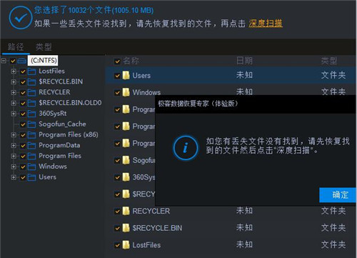This screenshot has width=357, height=258.
Task: Uncheck the Sogofun_Cache tree checkbox
Action: pos(23,124)
